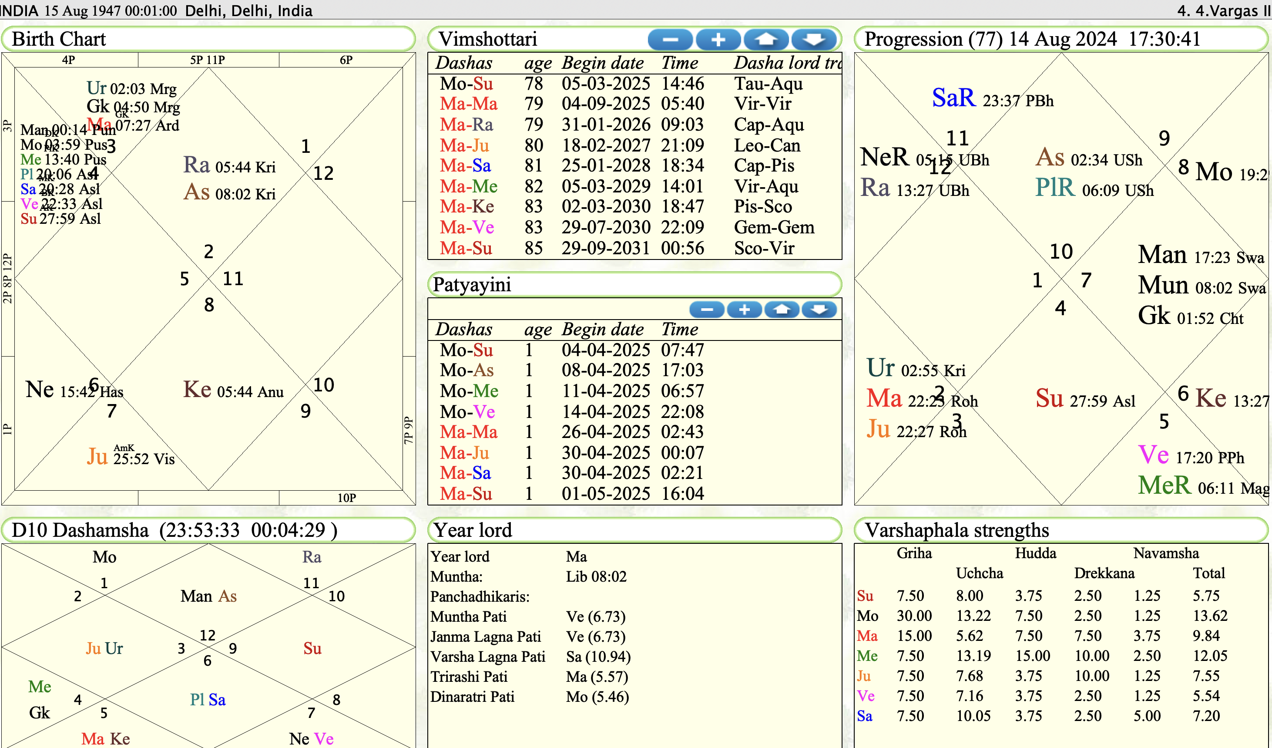Click the minus button in Patyayini panel

coord(707,310)
